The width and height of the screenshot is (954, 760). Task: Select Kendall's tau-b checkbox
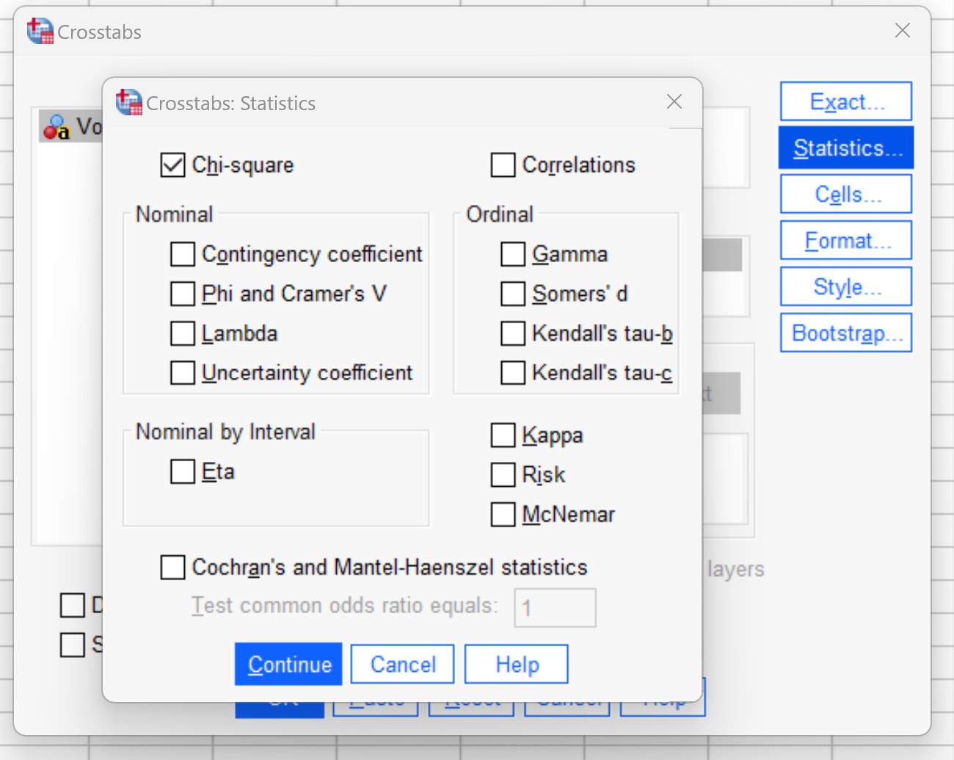pyautogui.click(x=513, y=333)
